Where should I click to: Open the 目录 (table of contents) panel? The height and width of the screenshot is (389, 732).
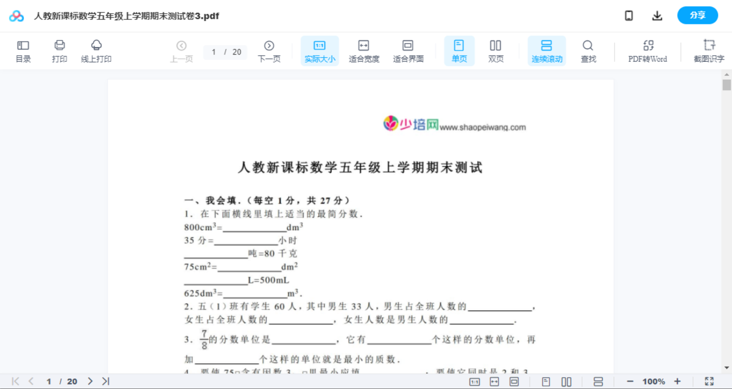click(x=23, y=50)
